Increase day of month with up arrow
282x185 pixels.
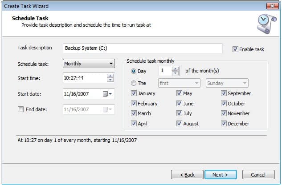[175, 69]
